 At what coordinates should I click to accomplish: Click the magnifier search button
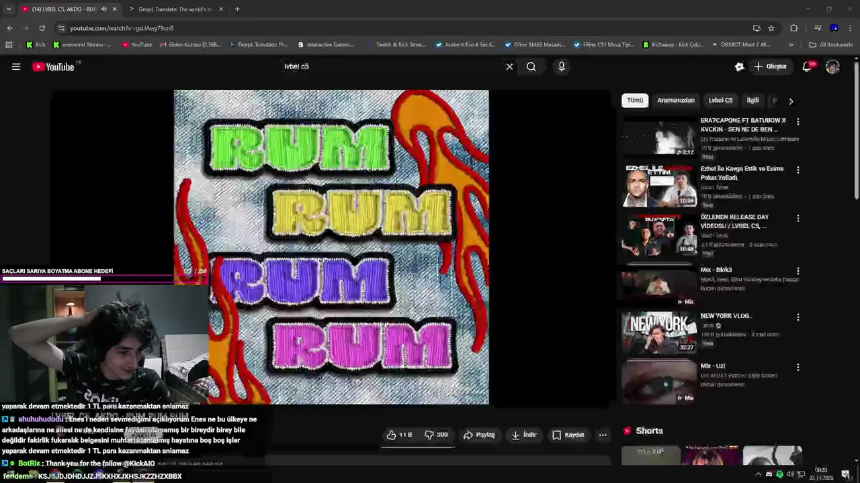[531, 66]
